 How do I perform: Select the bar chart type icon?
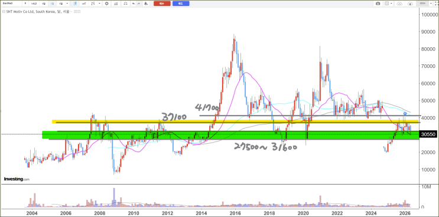pos(93,4)
